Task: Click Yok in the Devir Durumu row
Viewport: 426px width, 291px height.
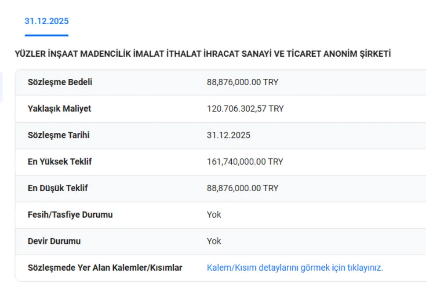Action: [x=214, y=241]
